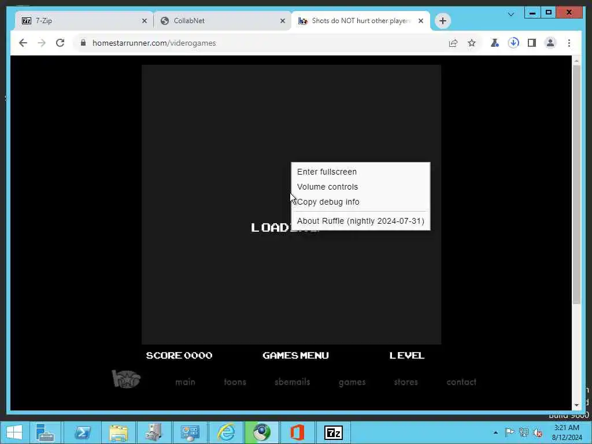Open the main navigation link
This screenshot has height=444, width=592.
pyautogui.click(x=185, y=382)
